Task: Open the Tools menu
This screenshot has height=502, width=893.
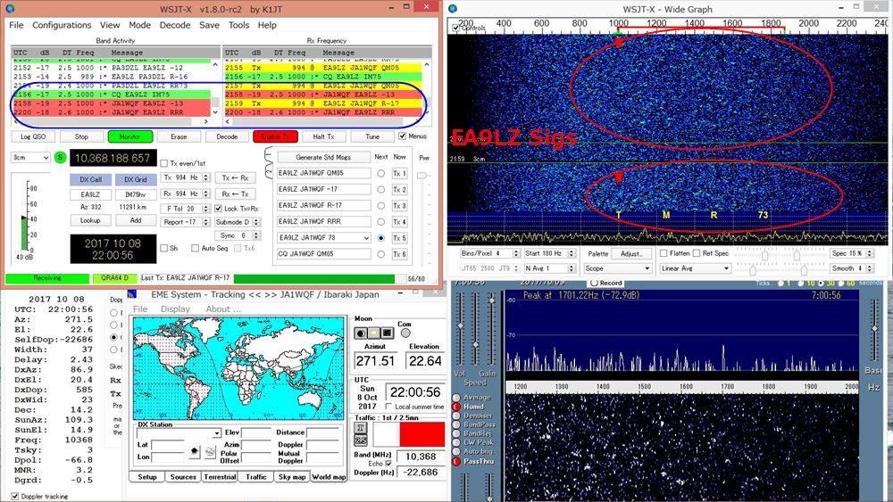Action: click(238, 25)
